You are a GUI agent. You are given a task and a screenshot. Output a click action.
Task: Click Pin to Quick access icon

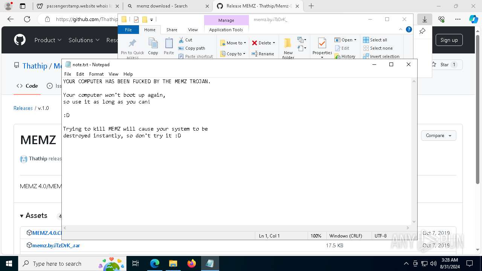tap(132, 43)
